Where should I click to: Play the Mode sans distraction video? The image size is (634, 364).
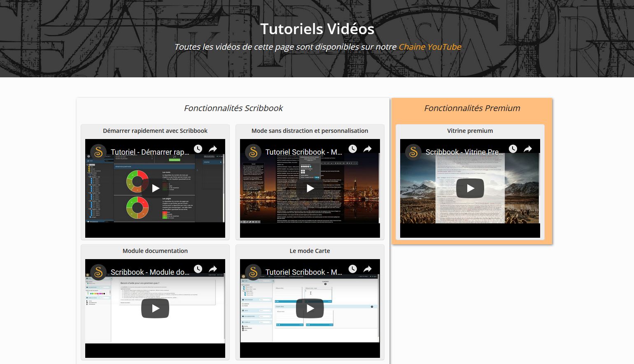click(x=310, y=188)
